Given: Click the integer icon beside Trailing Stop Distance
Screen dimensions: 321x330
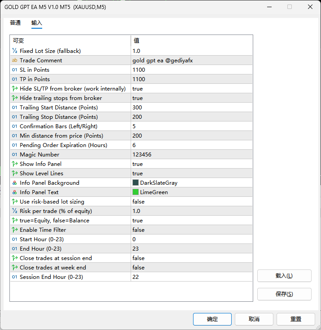Looking at the screenshot, I should point(14,117).
